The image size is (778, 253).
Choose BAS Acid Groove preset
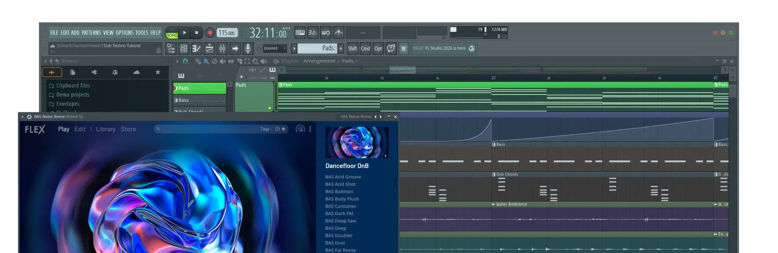(343, 177)
